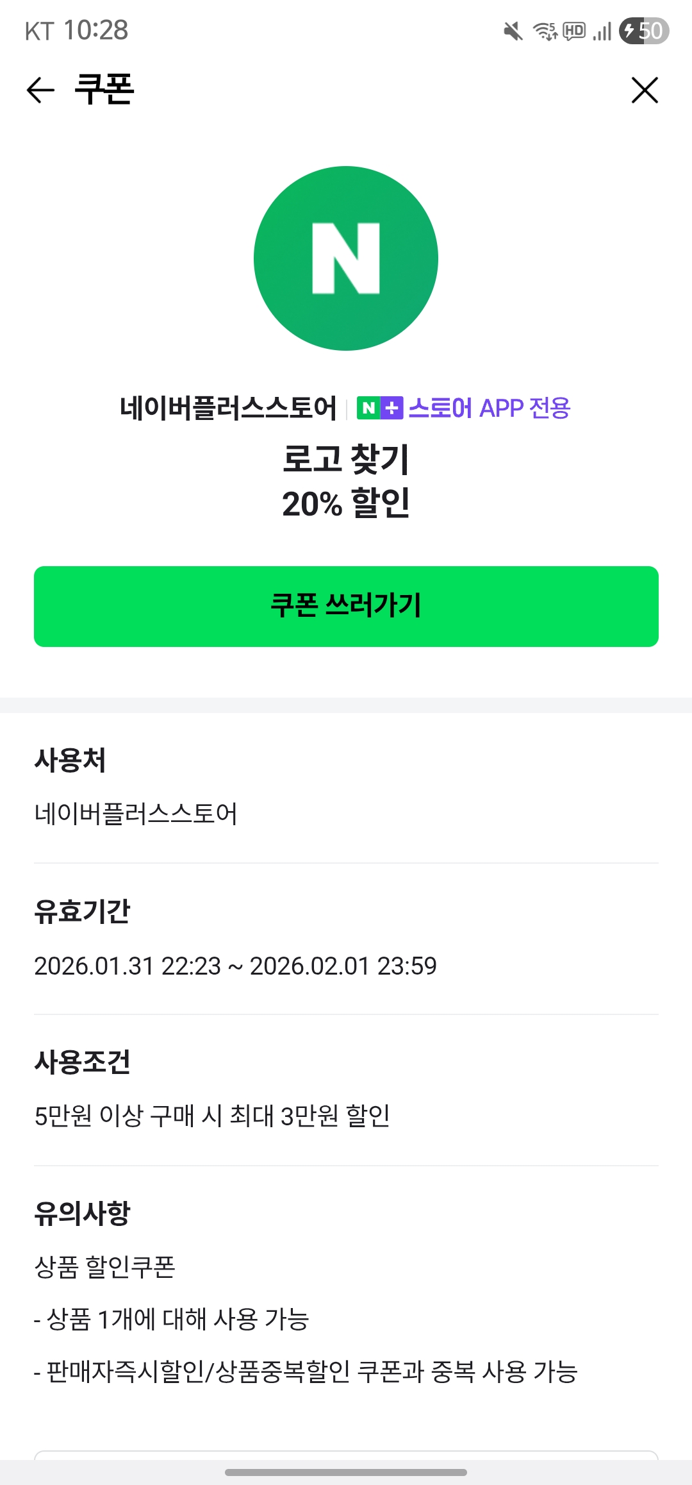Tap the green Naver N logo
Screen dimensions: 692x1485
(346, 258)
